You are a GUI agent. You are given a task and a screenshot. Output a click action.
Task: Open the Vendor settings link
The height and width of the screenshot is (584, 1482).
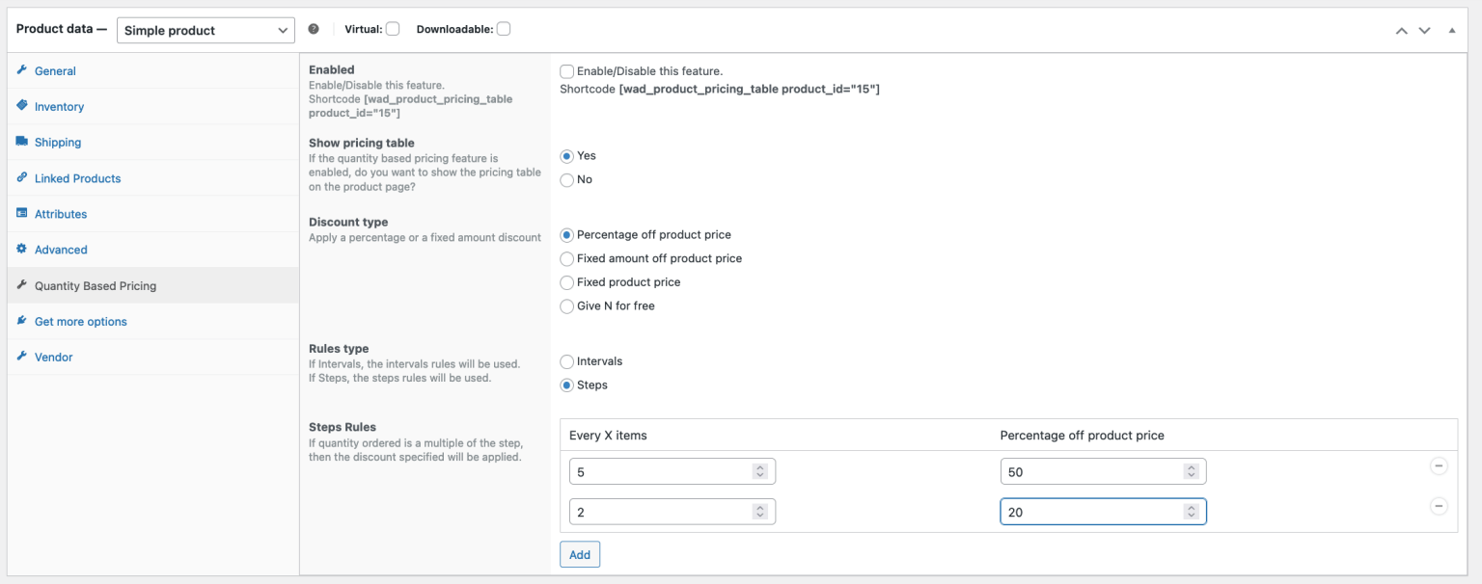click(x=53, y=357)
